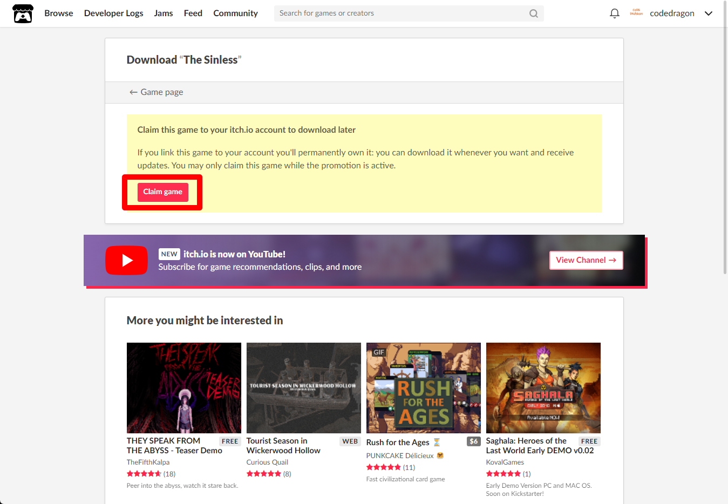
Task: Click the NEW badge in YouTube banner
Action: click(x=169, y=254)
